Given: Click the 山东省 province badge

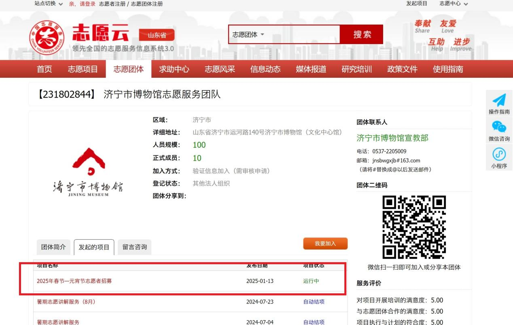Looking at the screenshot, I should coord(157,35).
